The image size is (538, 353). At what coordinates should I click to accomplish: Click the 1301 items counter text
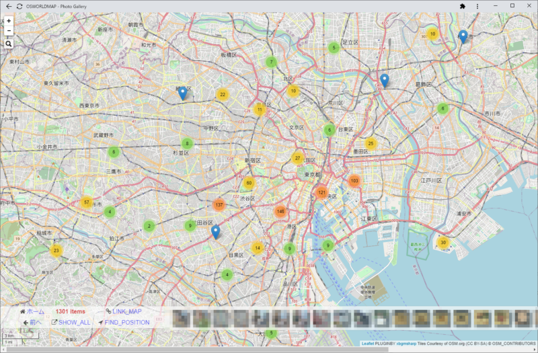coord(71,311)
